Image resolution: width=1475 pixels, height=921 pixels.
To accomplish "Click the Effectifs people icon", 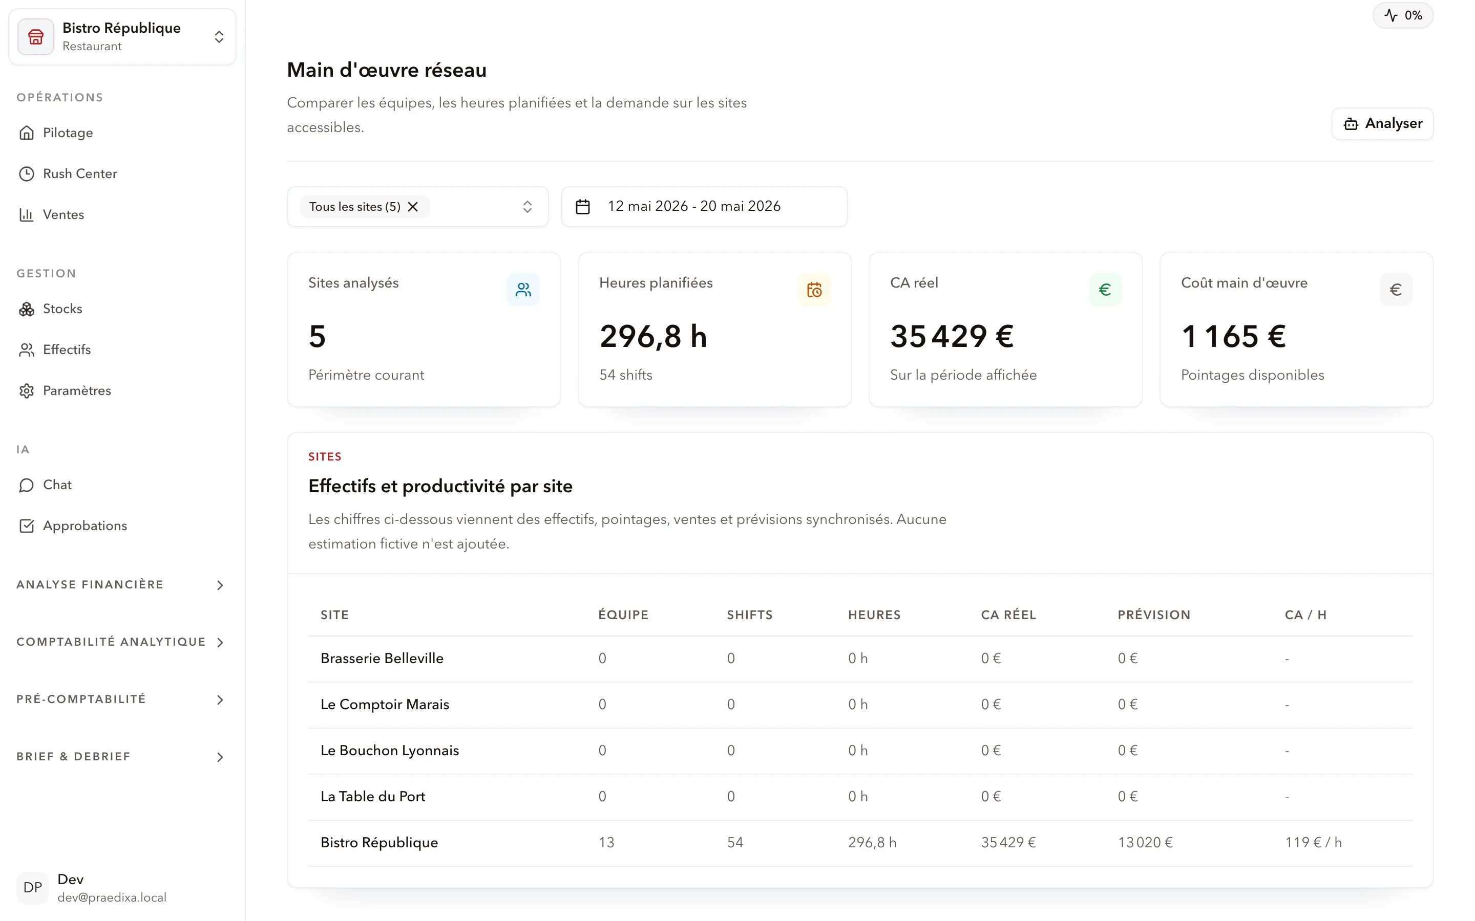I will click(26, 349).
